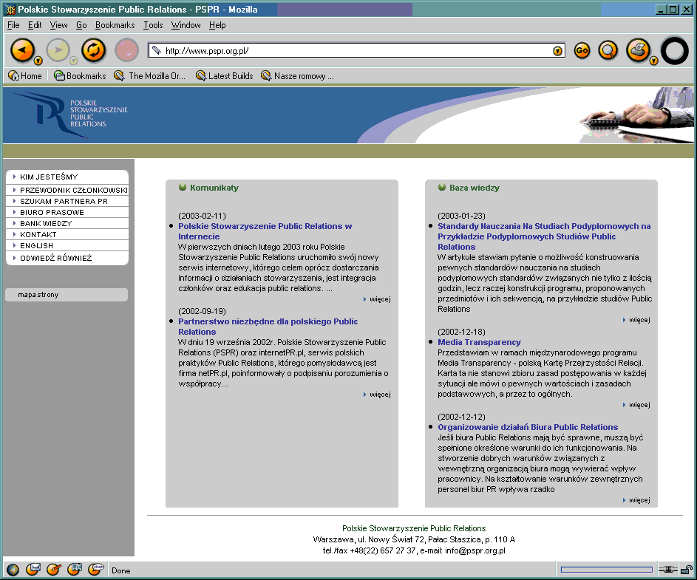Reload the page with the refresh icon
The width and height of the screenshot is (697, 580).
[x=93, y=50]
